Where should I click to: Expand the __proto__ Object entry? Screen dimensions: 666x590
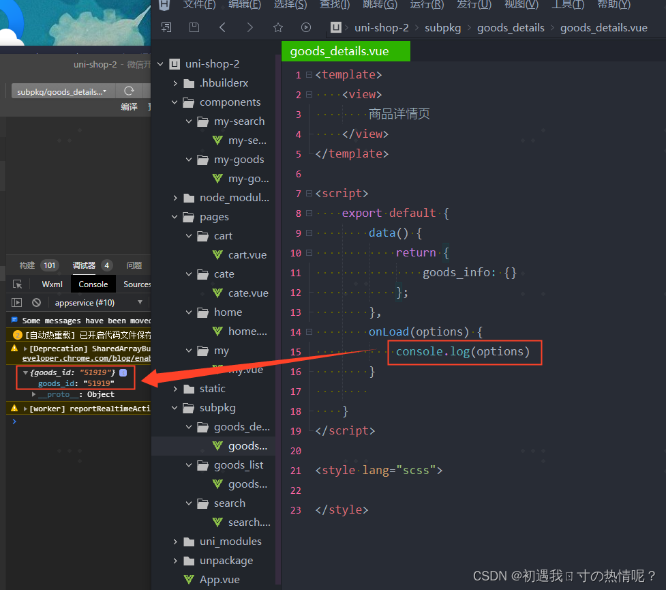point(34,394)
